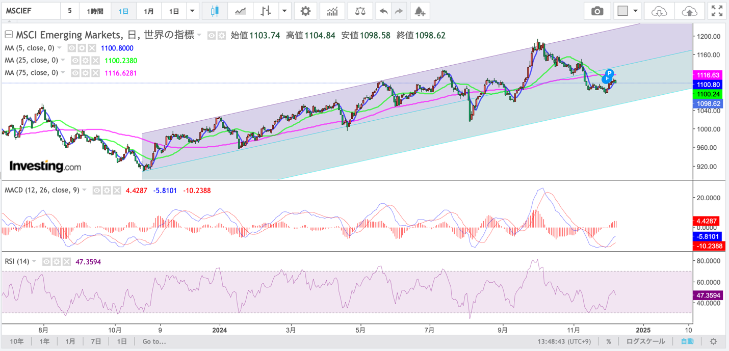The width and height of the screenshot is (729, 351).
Task: Enter fullscreen chart mode
Action: click(x=717, y=11)
